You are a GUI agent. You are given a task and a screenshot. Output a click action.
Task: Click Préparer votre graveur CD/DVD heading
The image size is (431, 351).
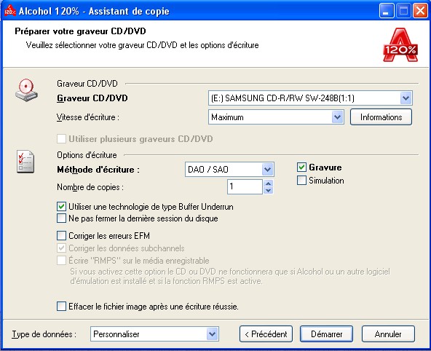tap(80, 31)
